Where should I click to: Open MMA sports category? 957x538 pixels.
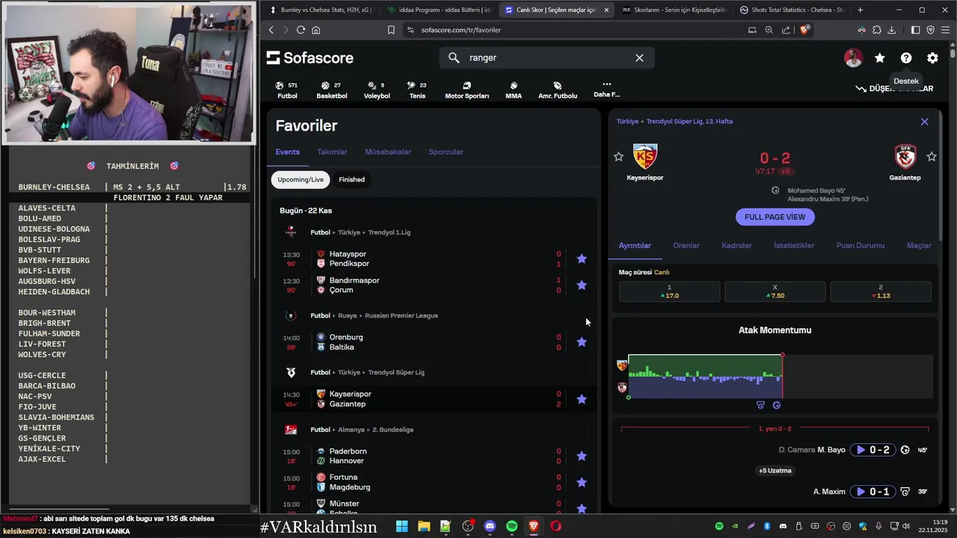click(514, 90)
